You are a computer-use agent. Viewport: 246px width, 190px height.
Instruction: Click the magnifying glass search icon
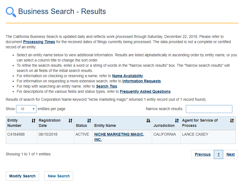pos(11,12)
